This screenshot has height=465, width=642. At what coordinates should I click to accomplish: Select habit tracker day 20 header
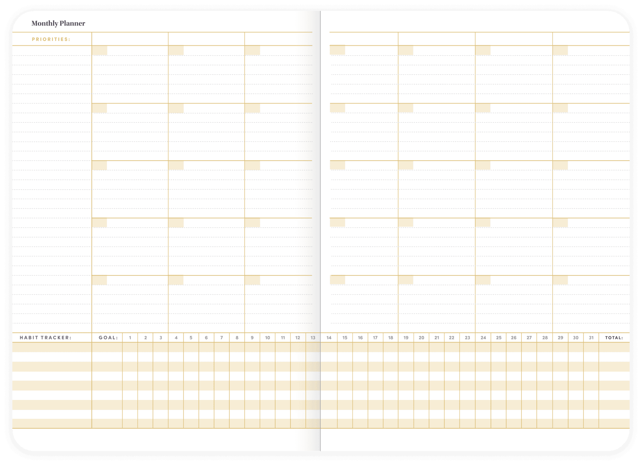coord(421,337)
